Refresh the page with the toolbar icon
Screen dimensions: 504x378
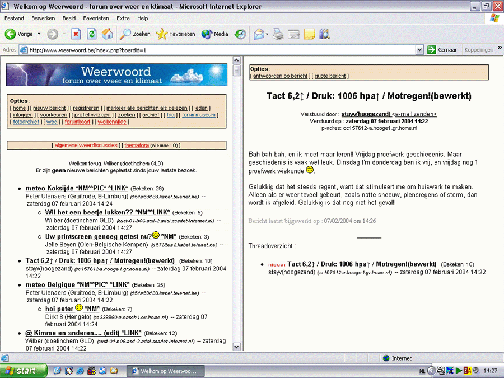click(92, 34)
